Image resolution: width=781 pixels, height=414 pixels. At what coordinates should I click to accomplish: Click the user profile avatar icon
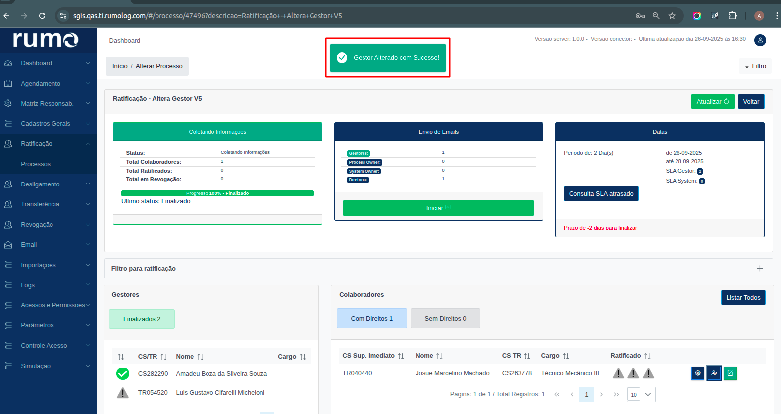(760, 40)
